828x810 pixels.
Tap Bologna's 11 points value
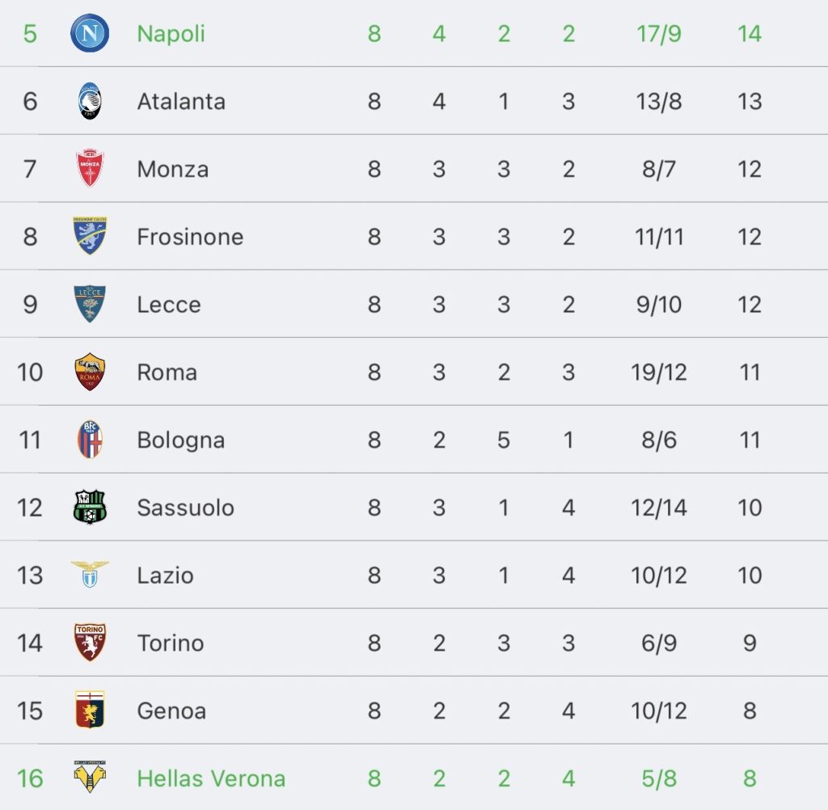[x=750, y=440]
